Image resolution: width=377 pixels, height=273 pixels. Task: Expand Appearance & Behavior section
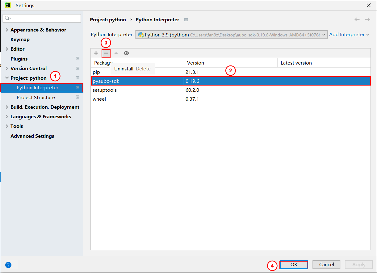[x=7, y=30]
